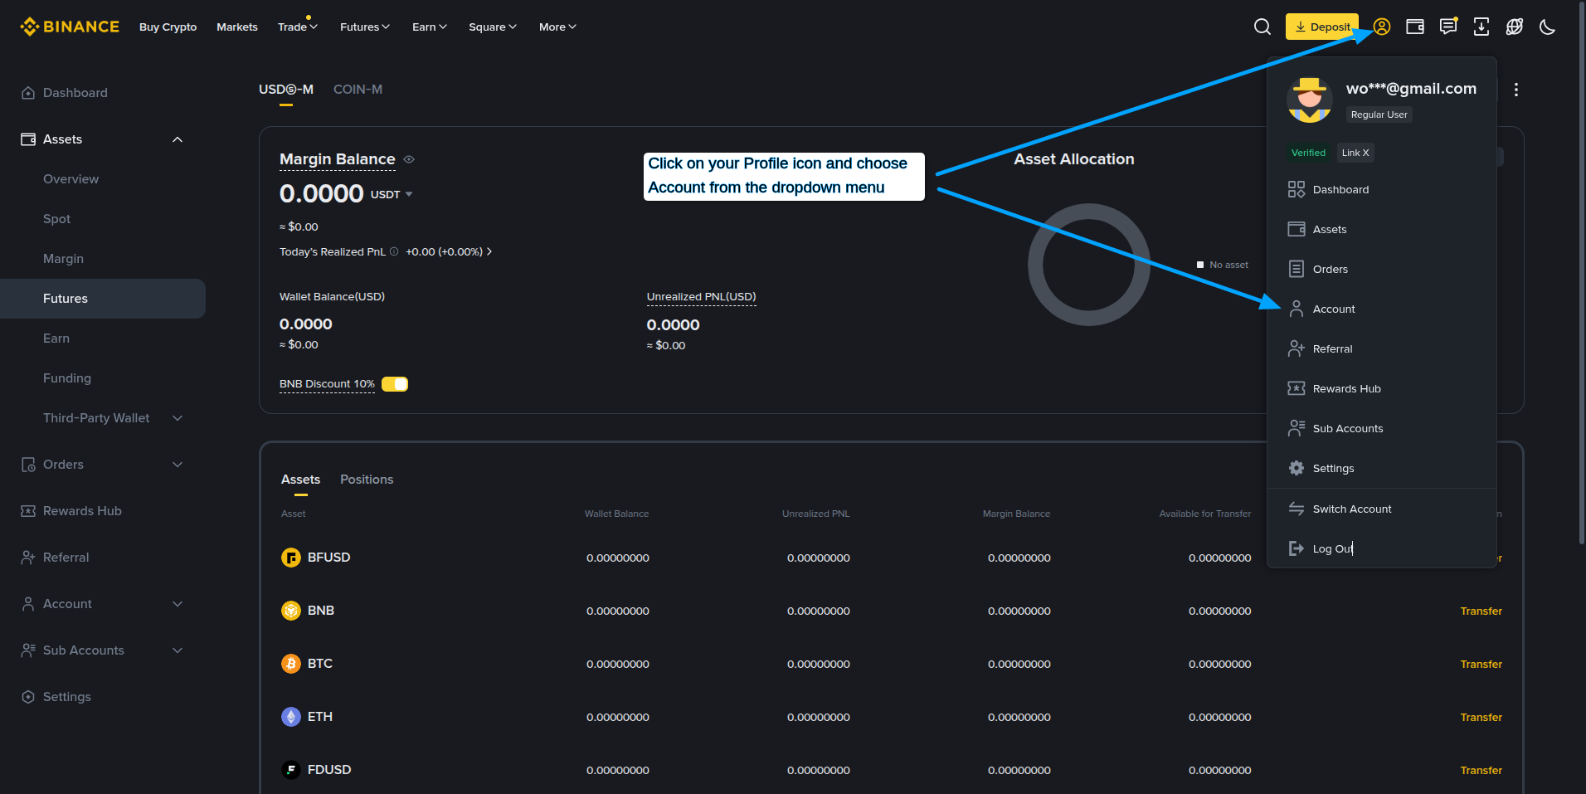This screenshot has width=1586, height=794.
Task: Click the BNB coin icon
Action: pos(291,611)
